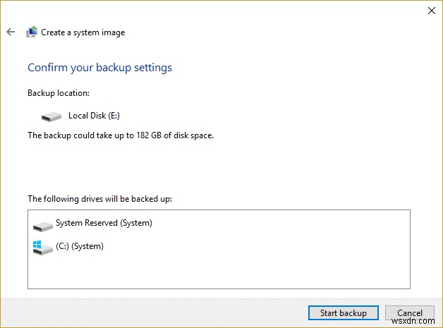Click the "Confirm your backup settings" heading
The width and height of the screenshot is (443, 328).
click(99, 68)
